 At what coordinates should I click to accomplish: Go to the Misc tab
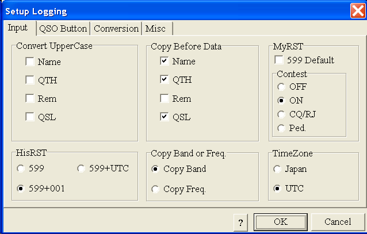(x=156, y=28)
